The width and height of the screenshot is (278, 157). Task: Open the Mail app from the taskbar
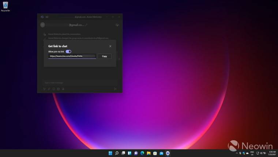click(161, 153)
